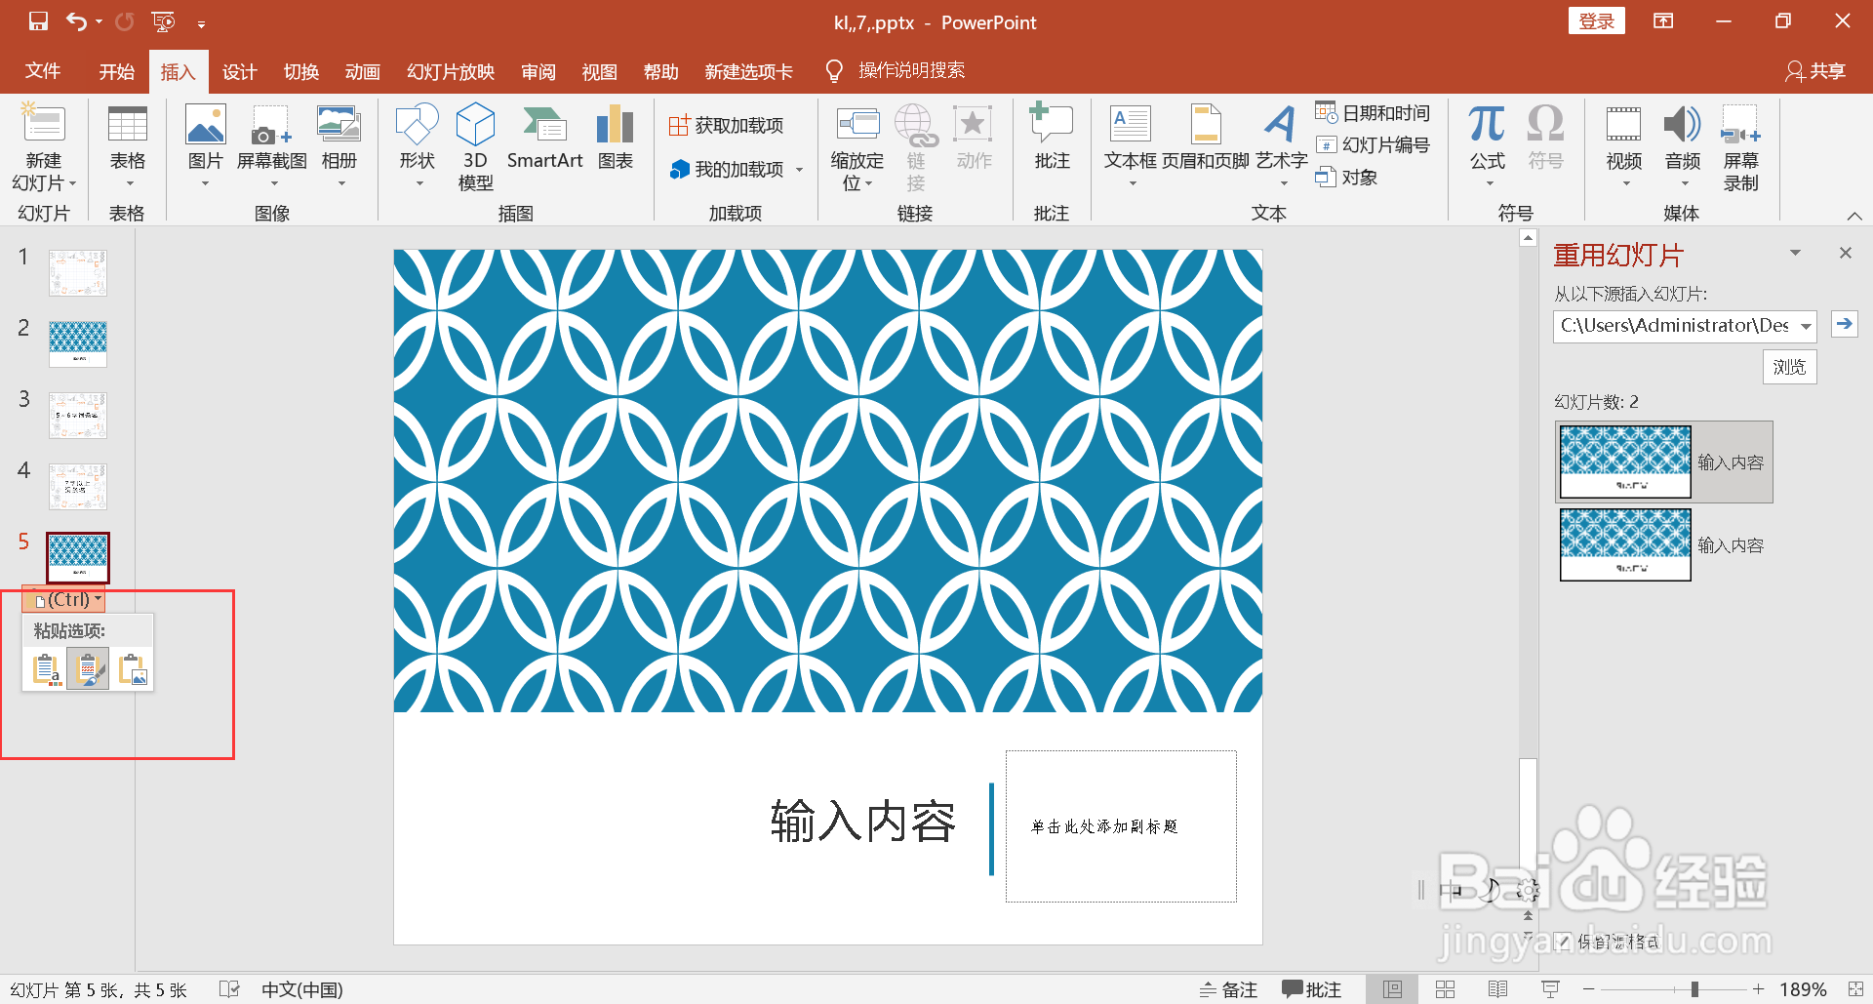The width and height of the screenshot is (1873, 1004).
Task: Paste using destination theme
Action: click(x=46, y=669)
